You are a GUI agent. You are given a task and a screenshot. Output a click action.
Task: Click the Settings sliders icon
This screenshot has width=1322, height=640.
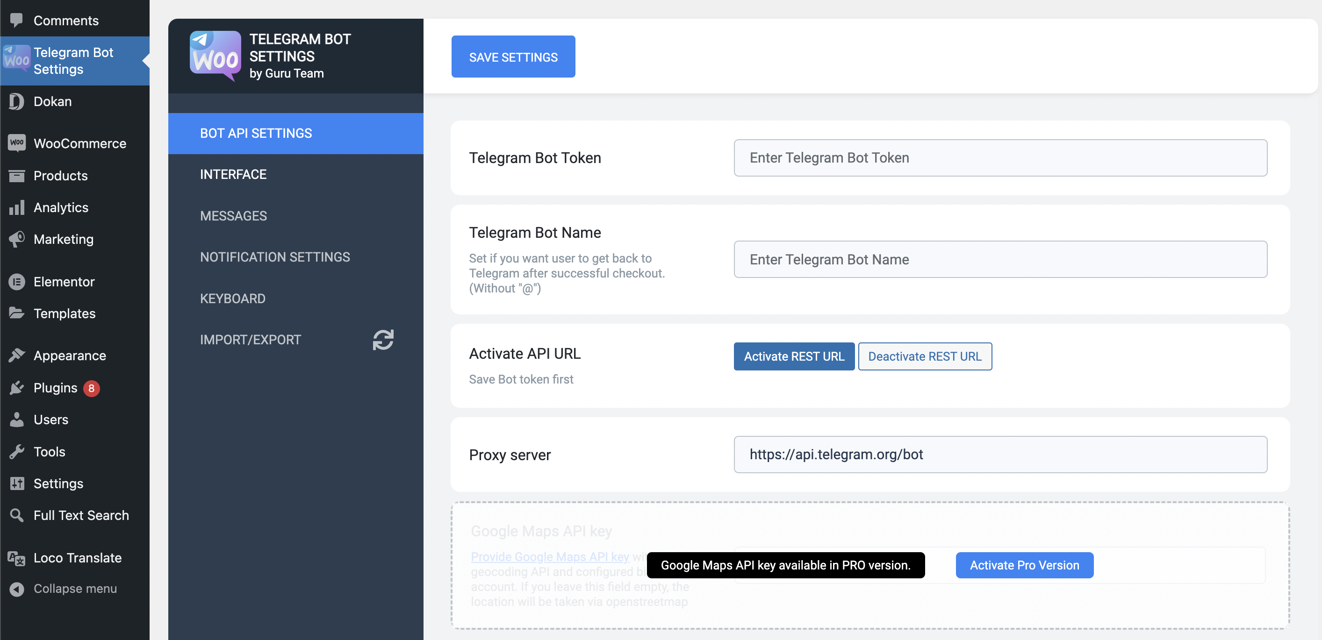(x=16, y=483)
